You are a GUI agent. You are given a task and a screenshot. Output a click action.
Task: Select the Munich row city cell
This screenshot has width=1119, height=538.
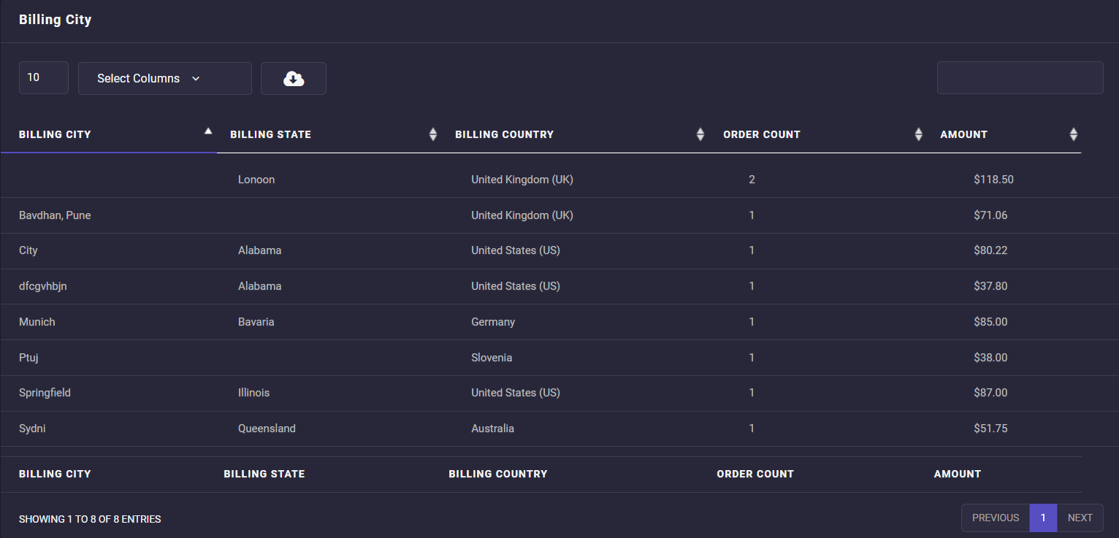click(x=37, y=322)
